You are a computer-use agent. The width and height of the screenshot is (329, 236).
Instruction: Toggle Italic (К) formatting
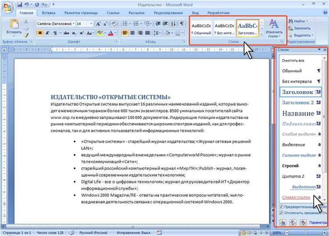point(47,33)
